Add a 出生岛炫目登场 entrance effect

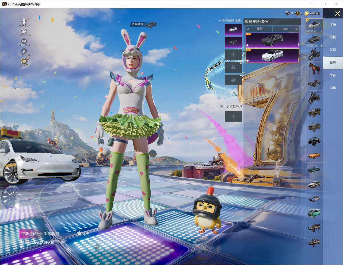point(233,116)
